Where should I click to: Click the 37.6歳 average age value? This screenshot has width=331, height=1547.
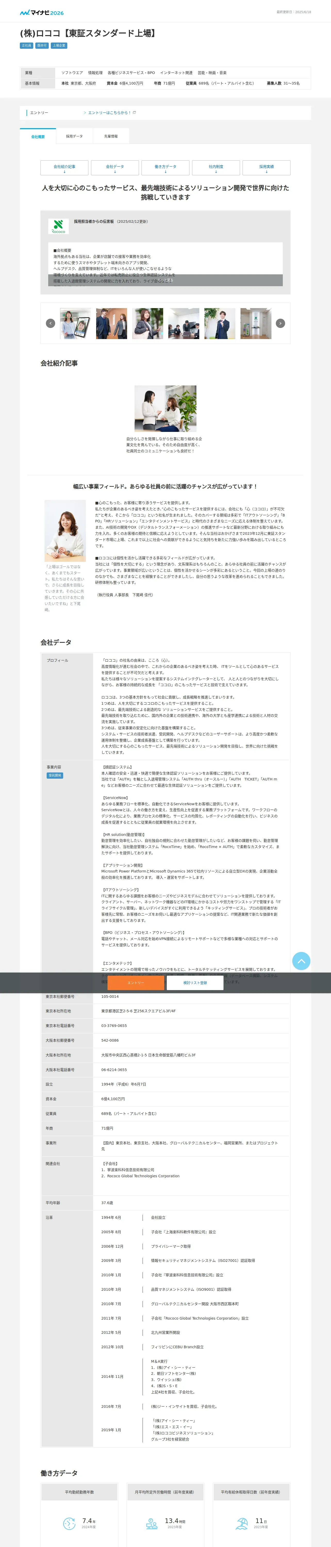(107, 1203)
